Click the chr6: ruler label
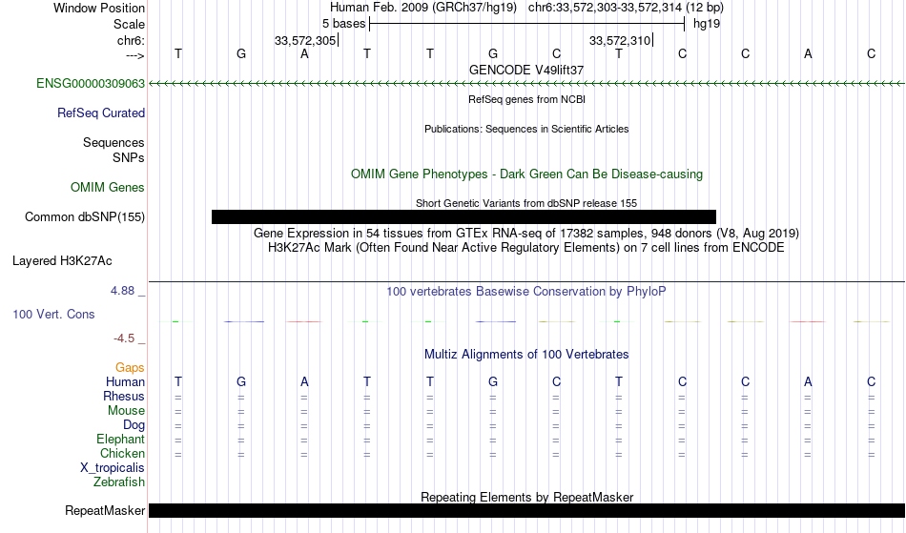This screenshot has width=906, height=533. click(x=131, y=40)
